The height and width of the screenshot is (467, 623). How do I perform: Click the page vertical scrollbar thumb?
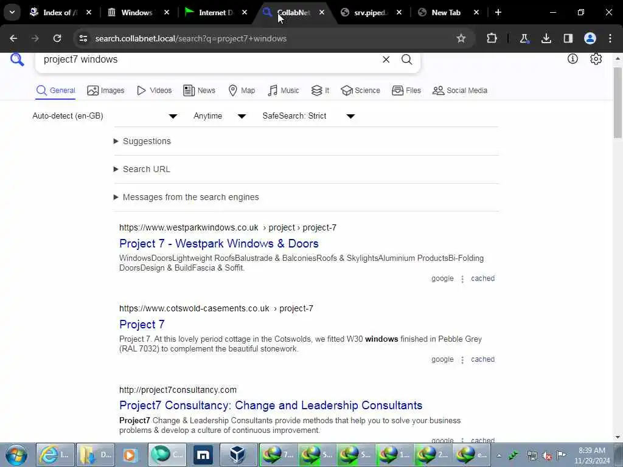tap(618, 102)
